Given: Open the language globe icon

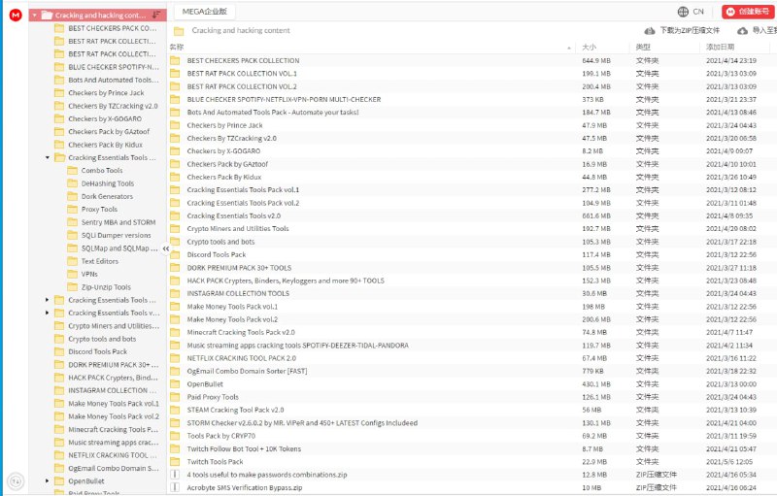Looking at the screenshot, I should 683,12.
